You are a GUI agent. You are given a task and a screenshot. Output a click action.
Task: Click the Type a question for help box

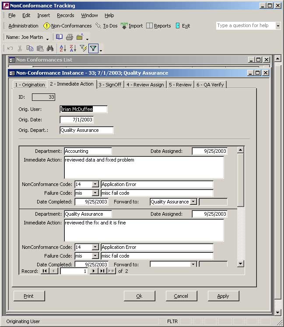click(246, 26)
